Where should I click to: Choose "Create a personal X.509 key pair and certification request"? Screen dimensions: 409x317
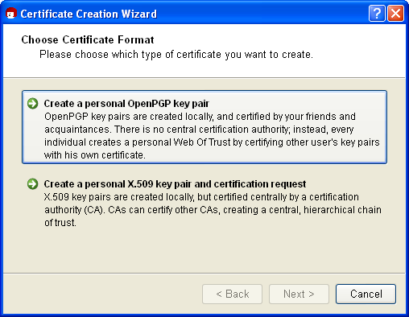pos(175,184)
